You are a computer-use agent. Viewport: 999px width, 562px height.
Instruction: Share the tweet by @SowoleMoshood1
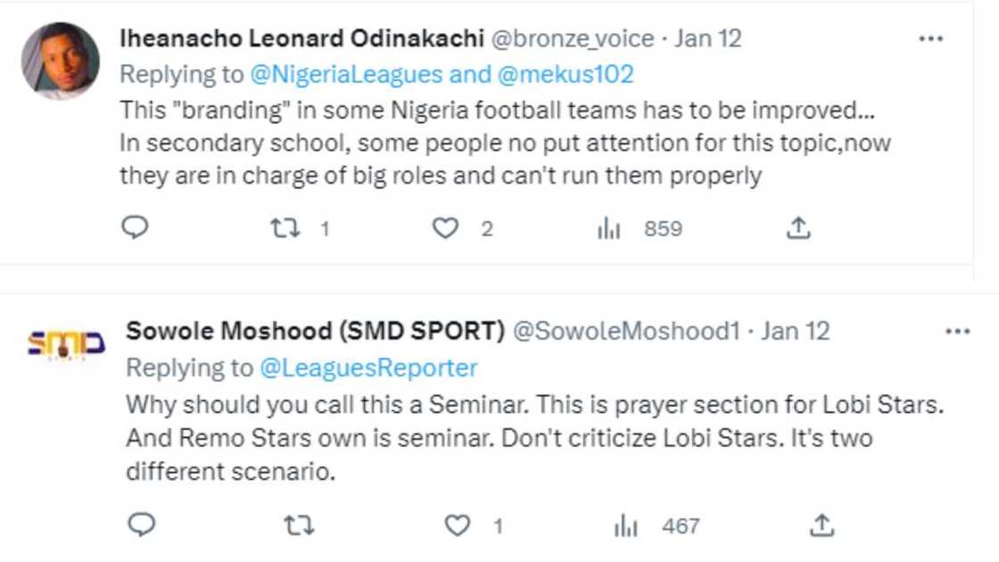(821, 526)
